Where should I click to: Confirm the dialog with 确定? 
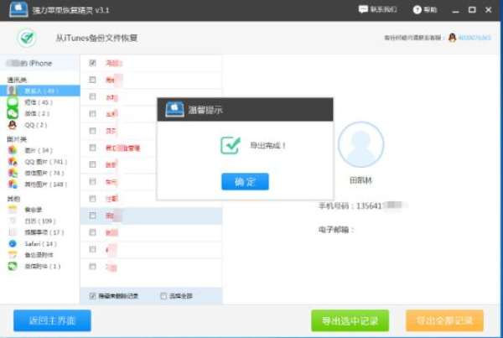point(245,182)
